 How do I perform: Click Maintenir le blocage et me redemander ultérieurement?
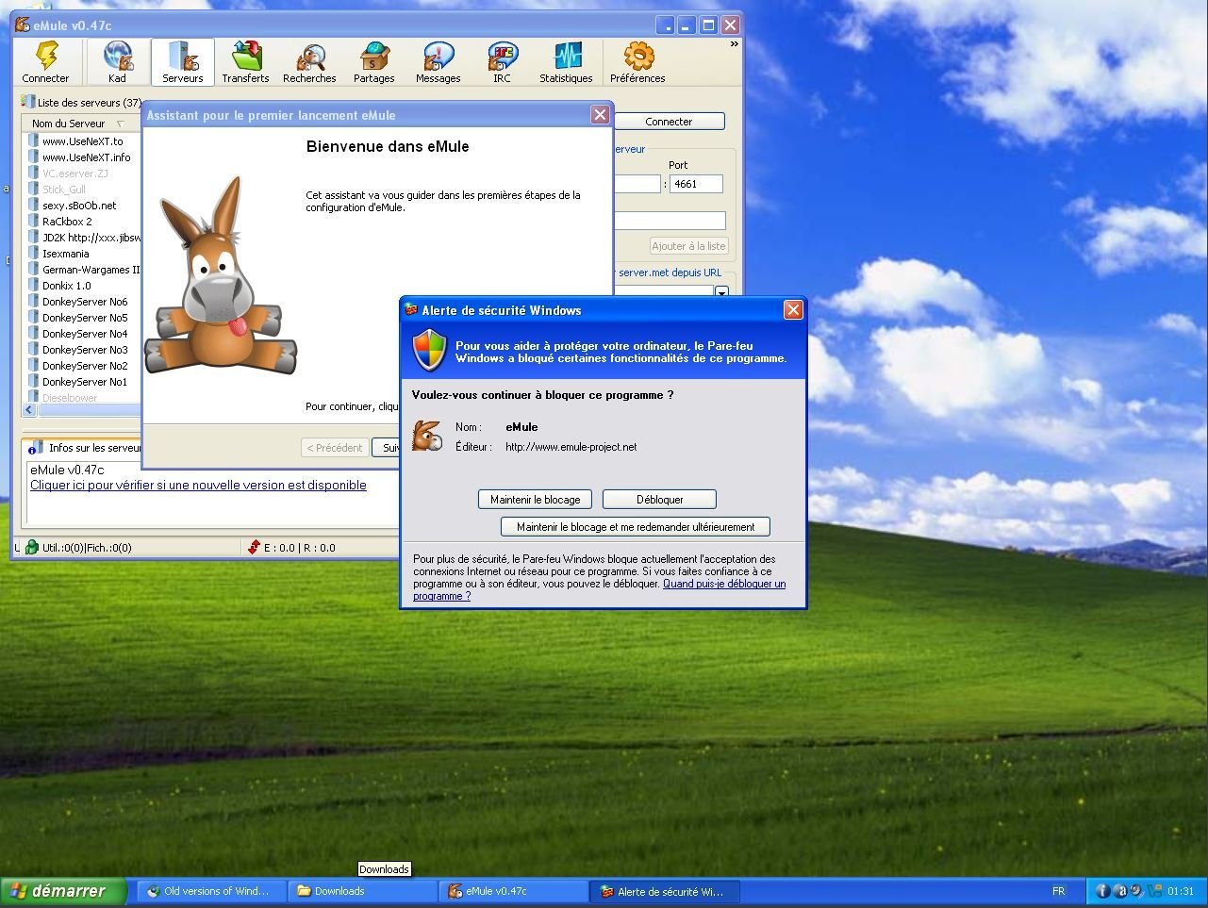636,527
